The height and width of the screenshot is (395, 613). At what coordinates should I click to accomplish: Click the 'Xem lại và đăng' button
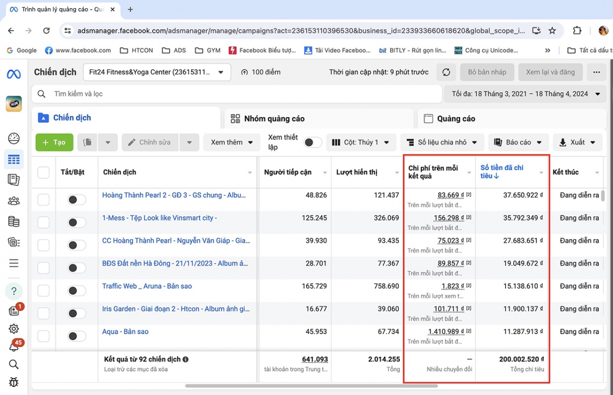click(550, 72)
